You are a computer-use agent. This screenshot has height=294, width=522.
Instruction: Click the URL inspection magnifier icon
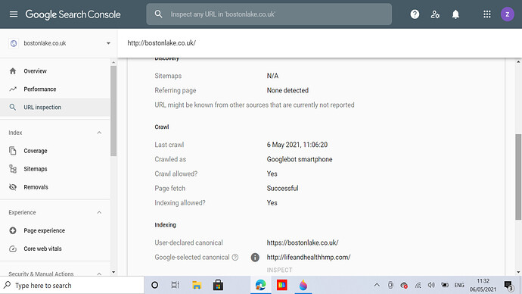(x=13, y=107)
